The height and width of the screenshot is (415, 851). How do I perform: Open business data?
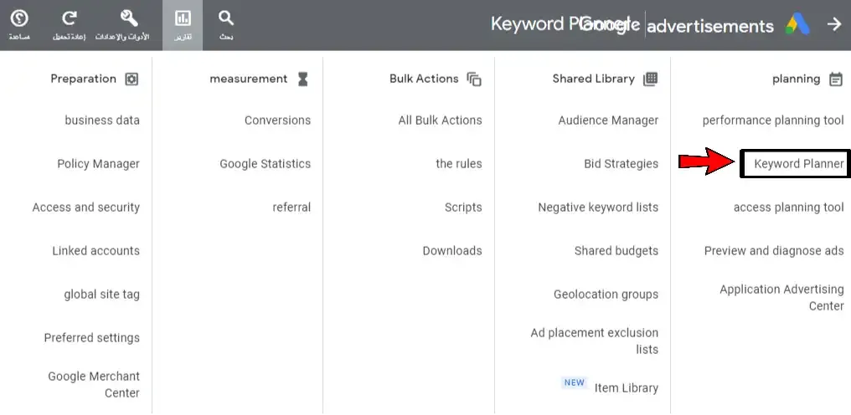point(102,120)
